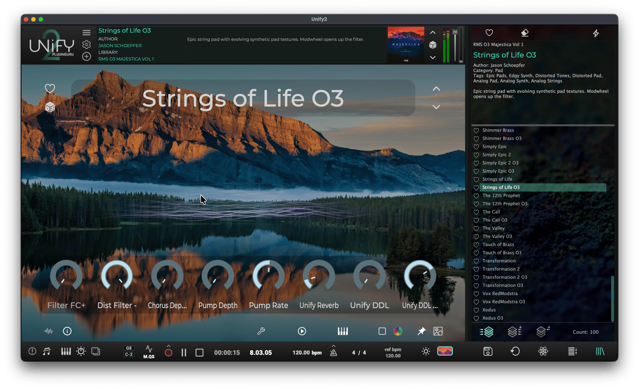Toggle the heart next to Shimmer Brass O3
The height and width of the screenshot is (389, 639).
[476, 138]
